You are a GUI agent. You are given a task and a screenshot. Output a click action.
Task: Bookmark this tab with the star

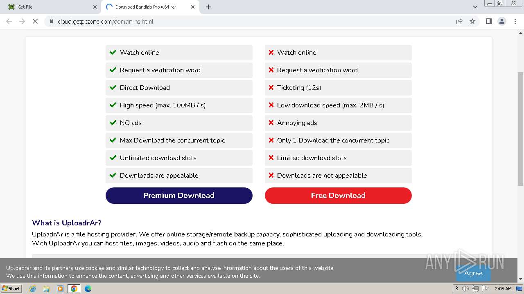click(x=472, y=21)
